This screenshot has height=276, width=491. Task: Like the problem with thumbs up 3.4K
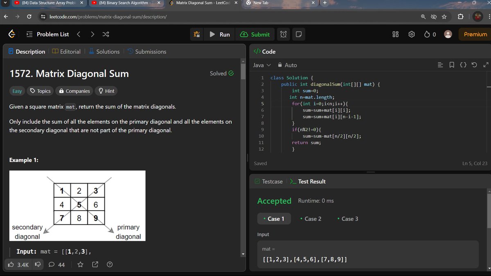point(18,265)
